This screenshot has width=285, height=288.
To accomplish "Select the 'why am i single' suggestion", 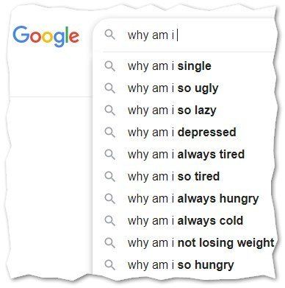I will click(185, 66).
